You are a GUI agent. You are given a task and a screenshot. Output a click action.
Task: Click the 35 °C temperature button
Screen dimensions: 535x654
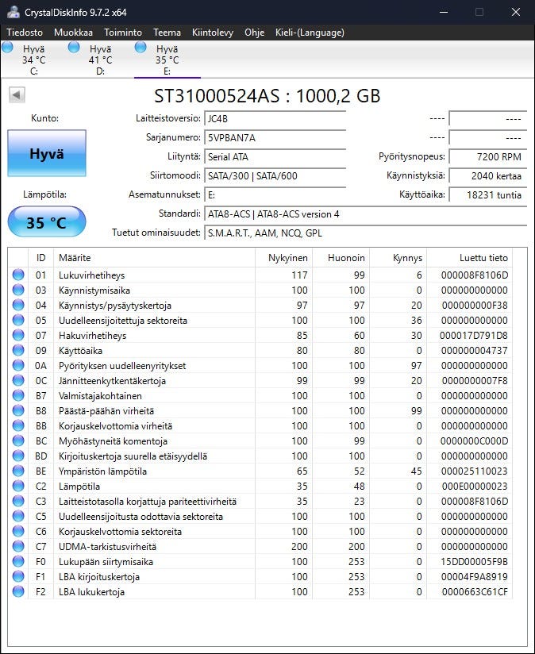[x=47, y=223]
